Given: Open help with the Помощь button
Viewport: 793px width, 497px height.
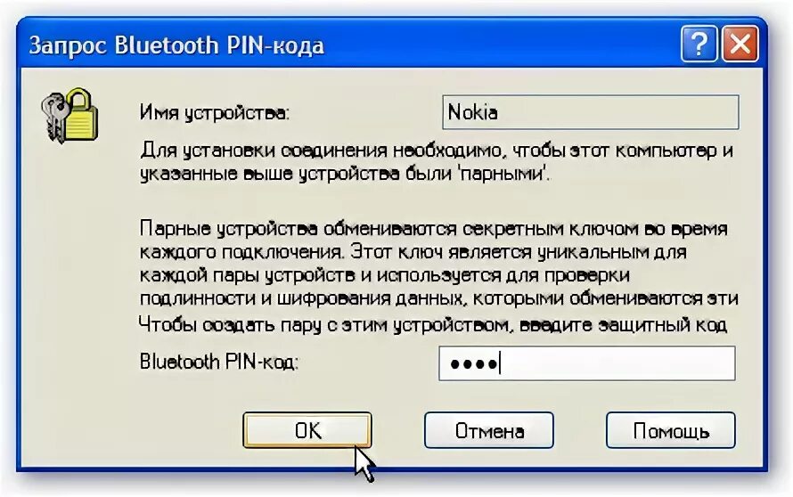Looking at the screenshot, I should pos(671,430).
